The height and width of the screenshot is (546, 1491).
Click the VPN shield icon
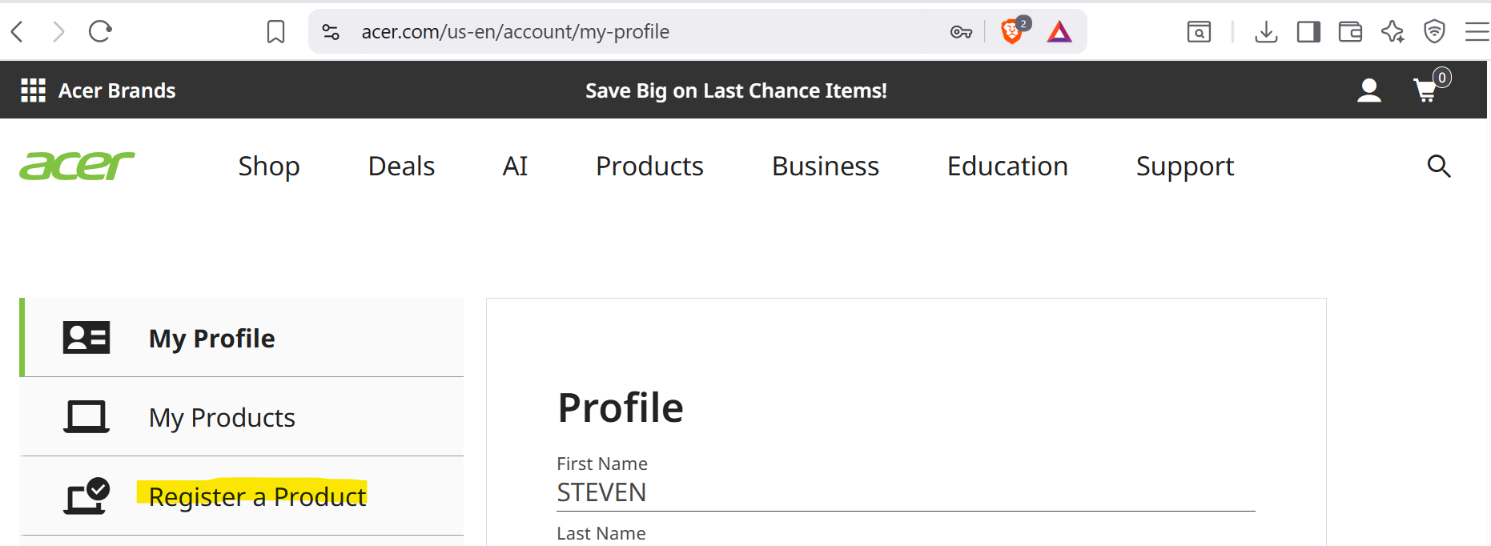1434,32
